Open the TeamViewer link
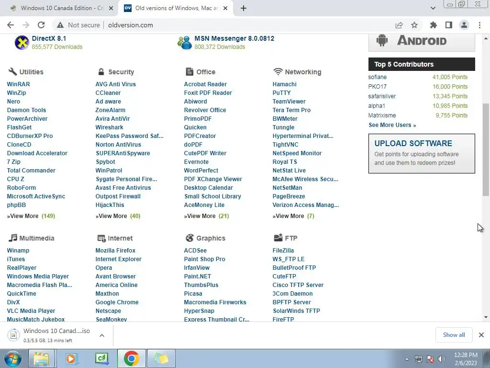Viewport: 490px width, 368px height. coord(289,102)
